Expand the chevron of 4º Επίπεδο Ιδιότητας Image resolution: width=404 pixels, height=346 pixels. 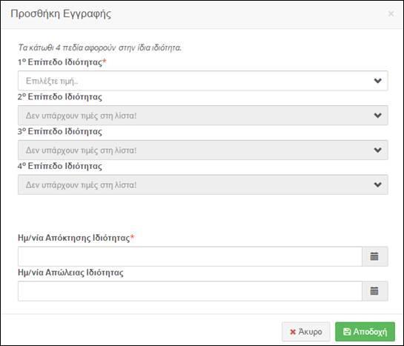(x=378, y=184)
